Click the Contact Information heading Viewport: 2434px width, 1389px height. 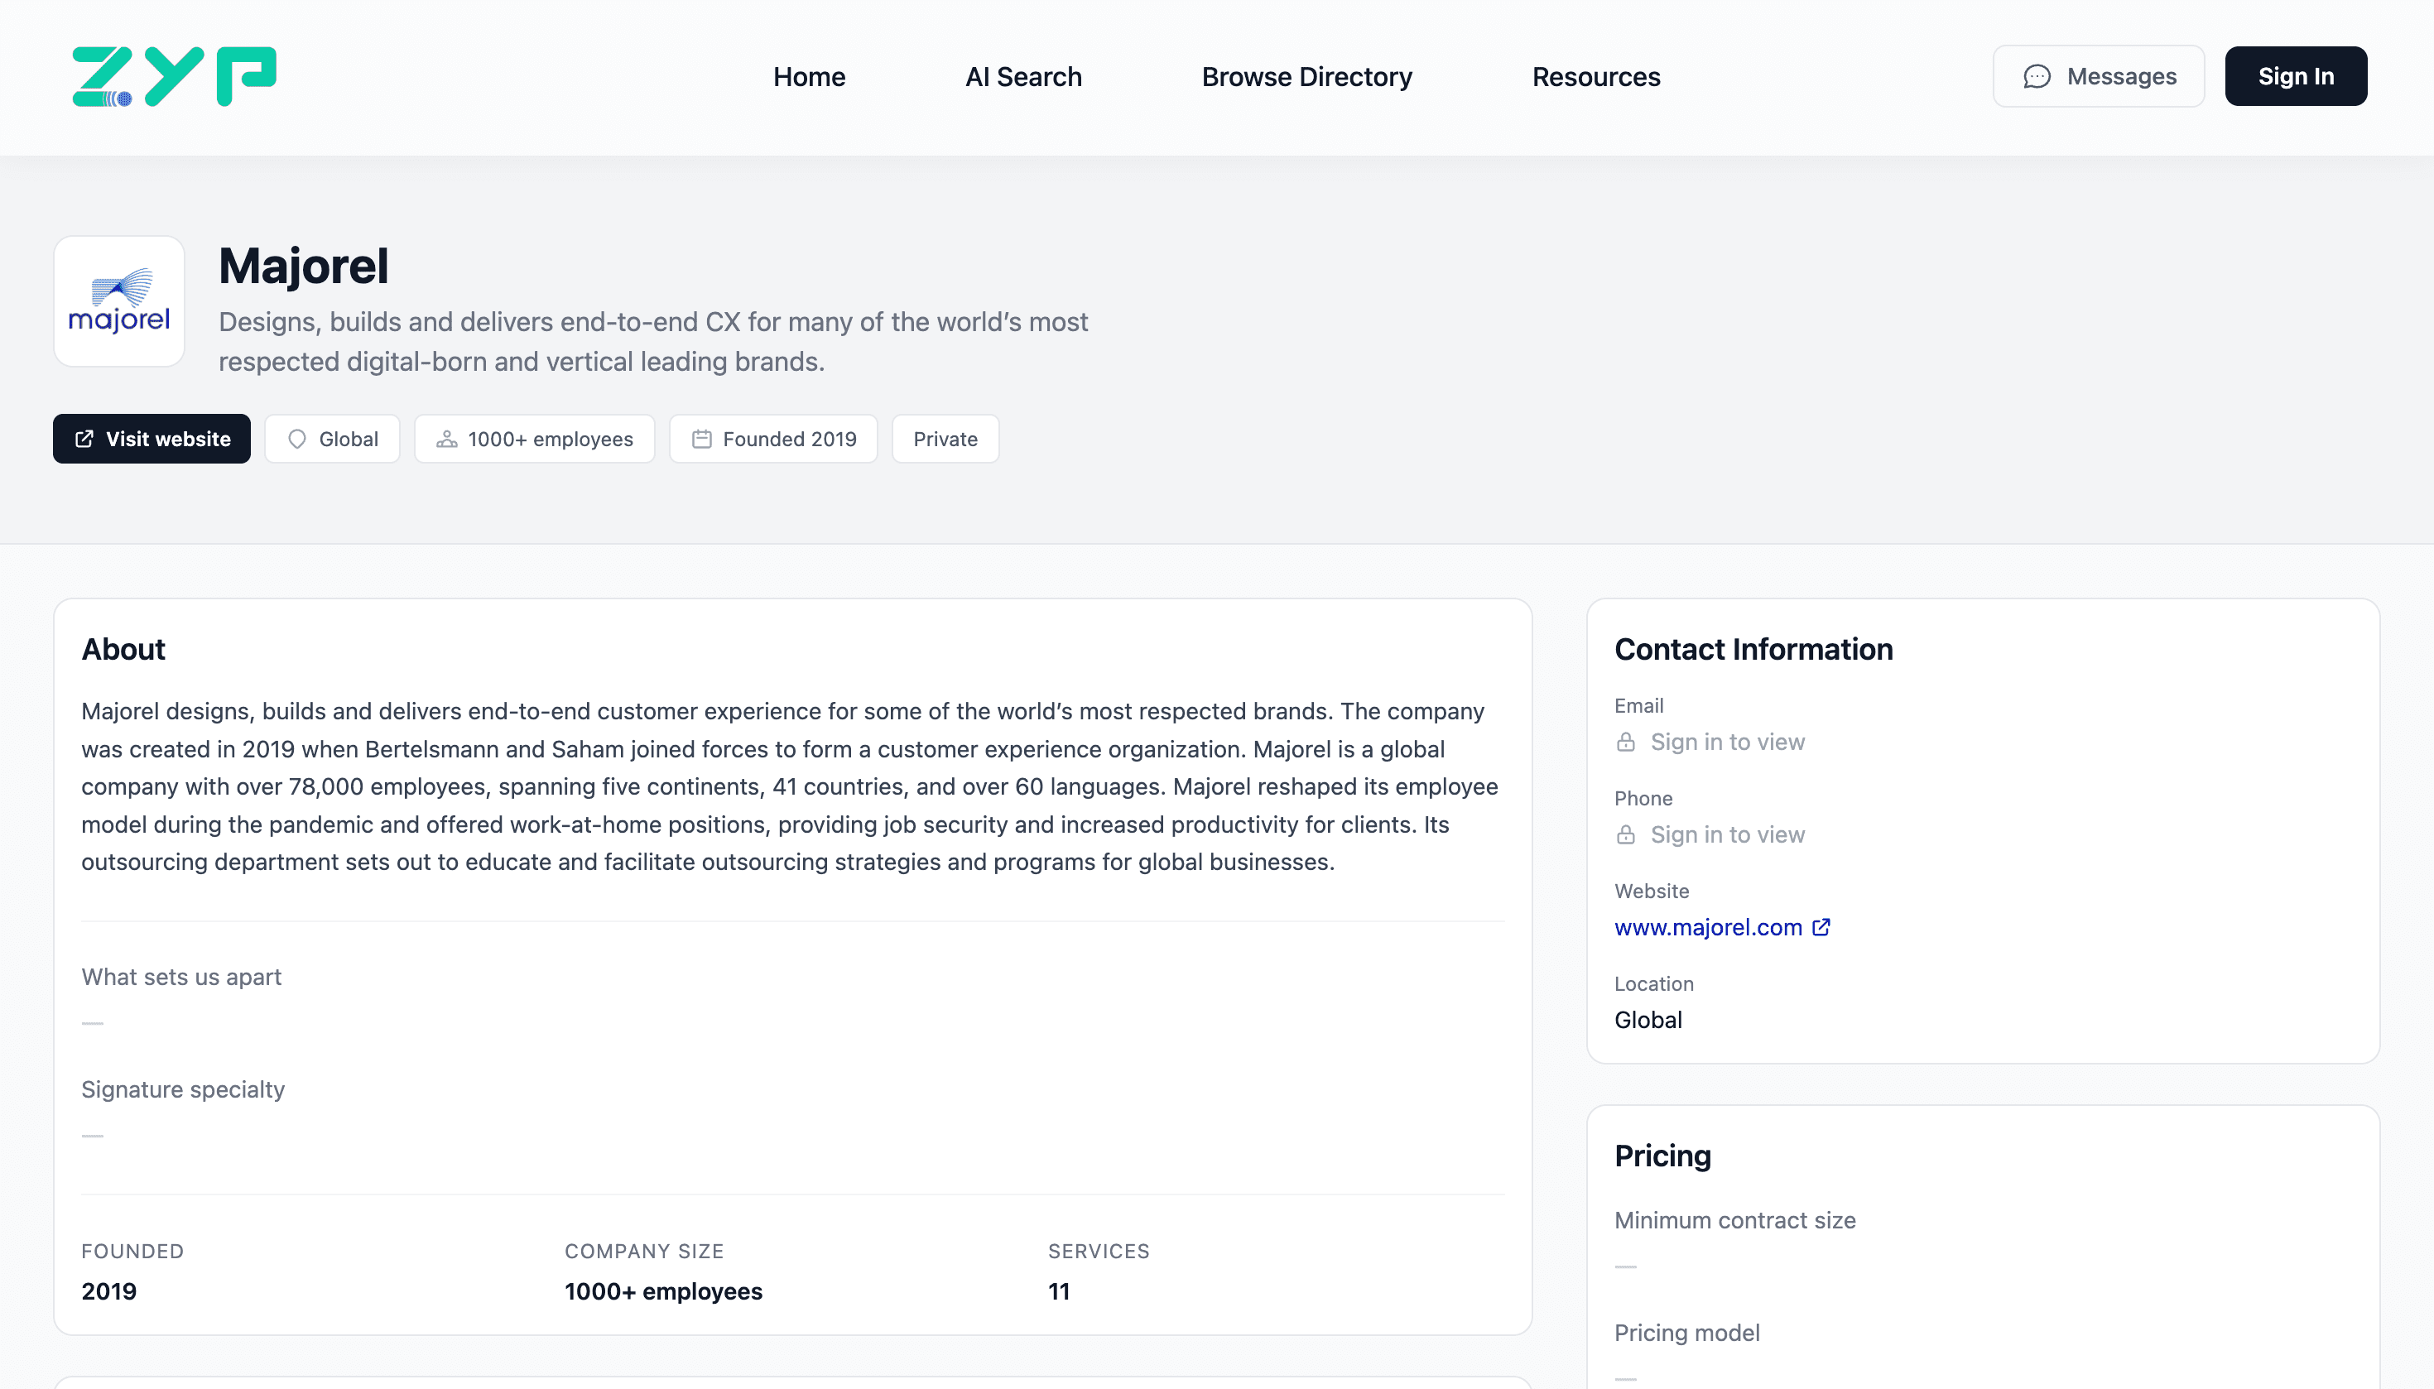coord(1753,650)
